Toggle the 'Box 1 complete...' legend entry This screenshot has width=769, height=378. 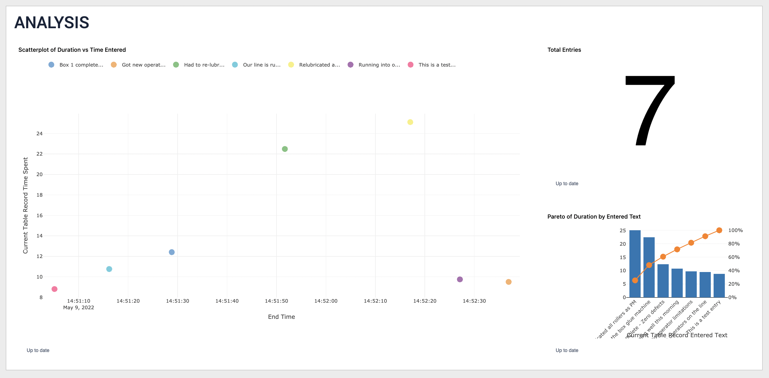[x=76, y=65]
